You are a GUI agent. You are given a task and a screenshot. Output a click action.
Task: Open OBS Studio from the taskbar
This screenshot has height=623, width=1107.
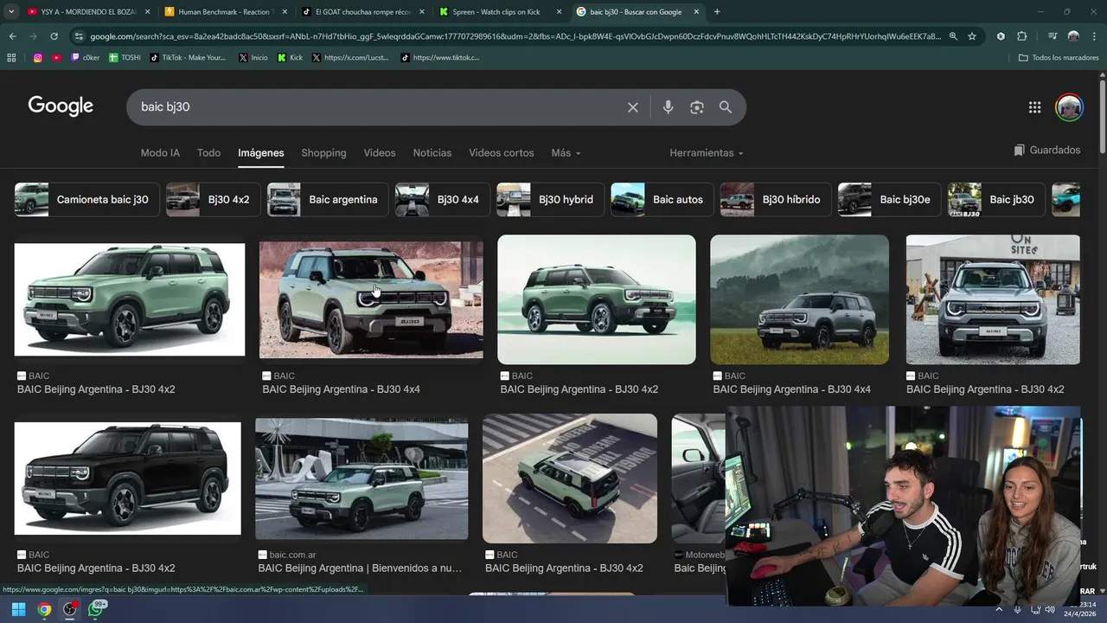click(70, 609)
